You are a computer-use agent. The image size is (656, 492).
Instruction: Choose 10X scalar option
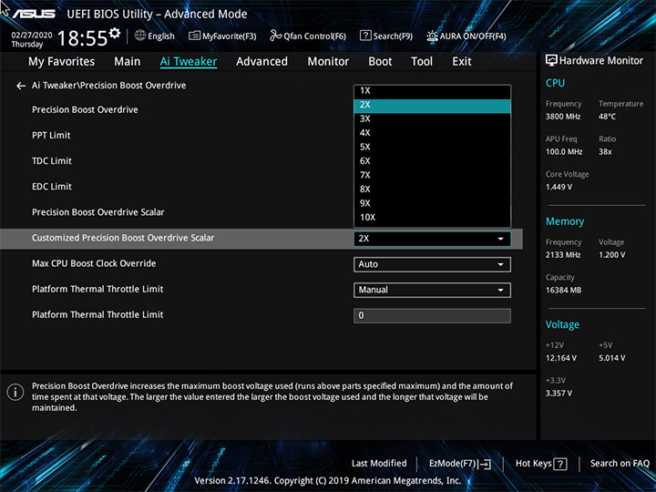pyautogui.click(x=432, y=218)
